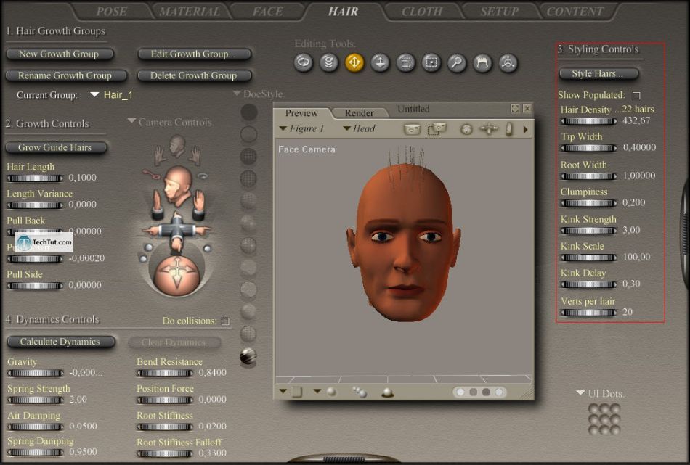Select the Morphing tool icon

point(482,62)
